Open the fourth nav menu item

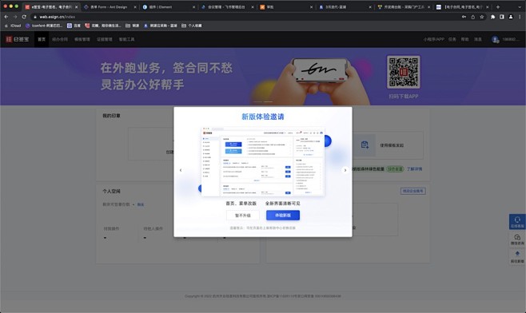pos(105,39)
